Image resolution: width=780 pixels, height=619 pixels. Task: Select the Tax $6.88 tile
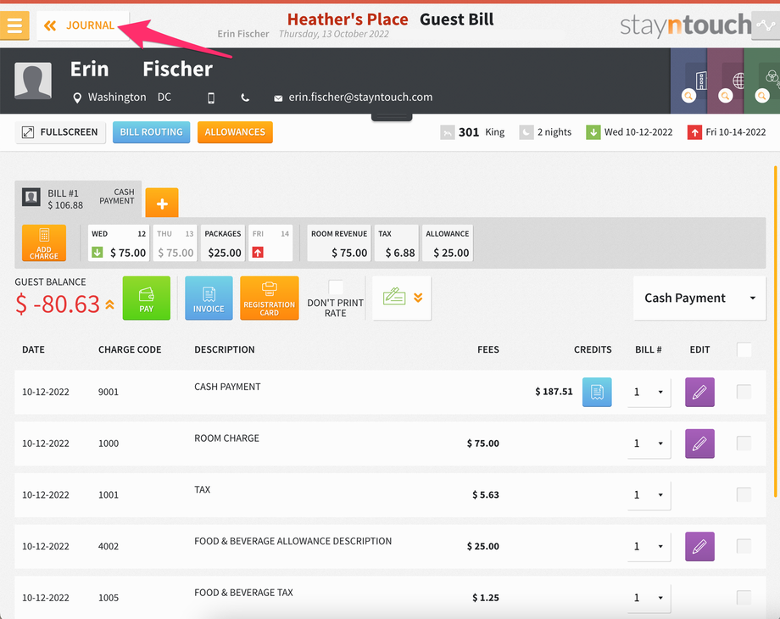[397, 243]
